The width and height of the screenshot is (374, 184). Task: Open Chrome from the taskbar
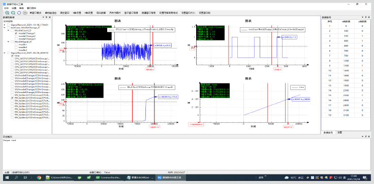tap(39, 177)
